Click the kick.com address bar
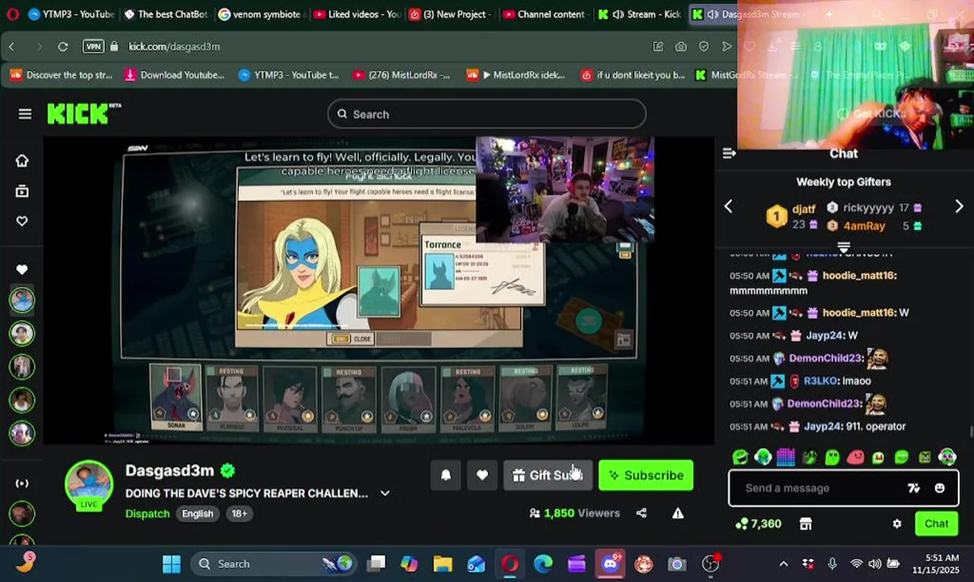This screenshot has width=974, height=582. 380,47
